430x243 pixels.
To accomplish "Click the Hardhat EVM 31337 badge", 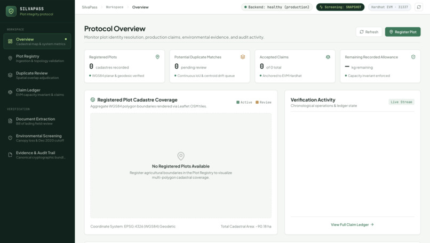I will pos(389,7).
